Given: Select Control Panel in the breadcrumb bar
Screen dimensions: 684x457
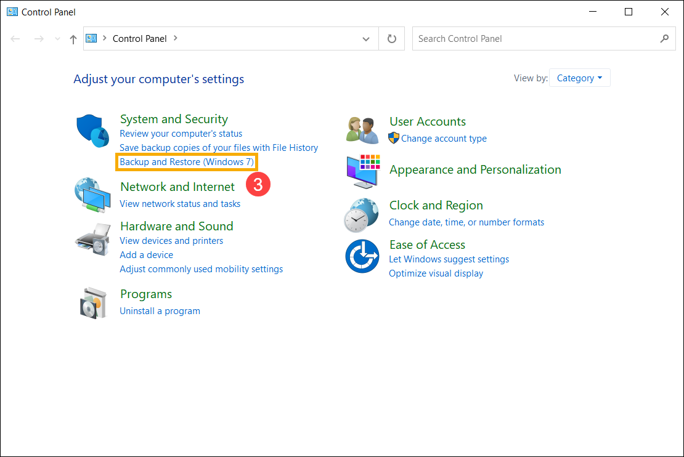Looking at the screenshot, I should (140, 38).
